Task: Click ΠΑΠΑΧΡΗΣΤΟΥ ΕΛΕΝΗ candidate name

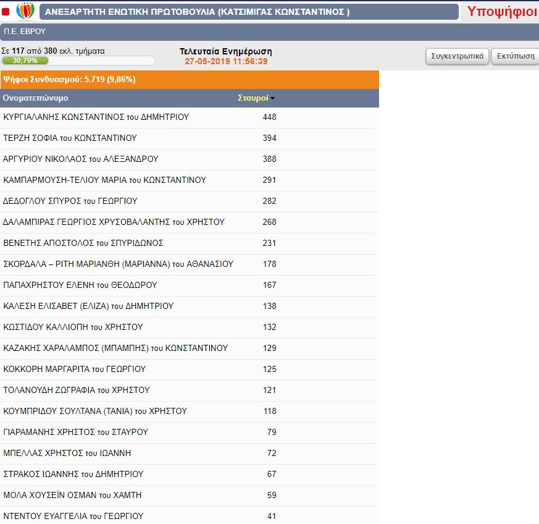Action: 80,285
